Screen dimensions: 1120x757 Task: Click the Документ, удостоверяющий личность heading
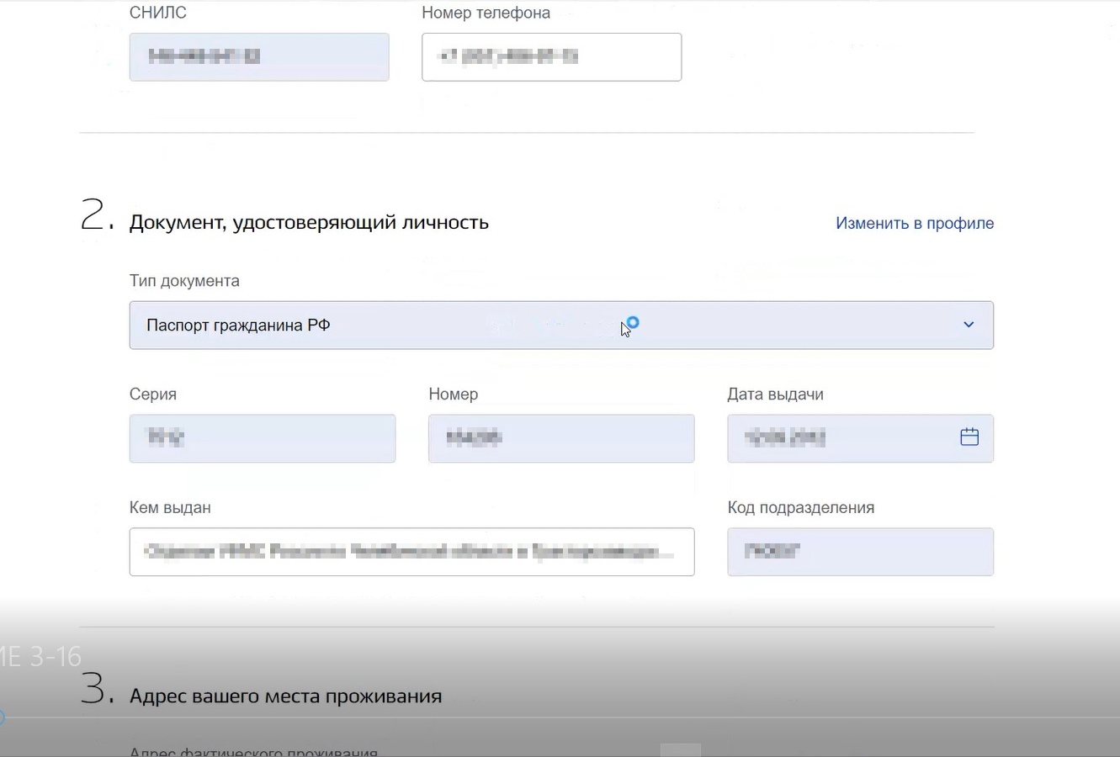tap(309, 222)
